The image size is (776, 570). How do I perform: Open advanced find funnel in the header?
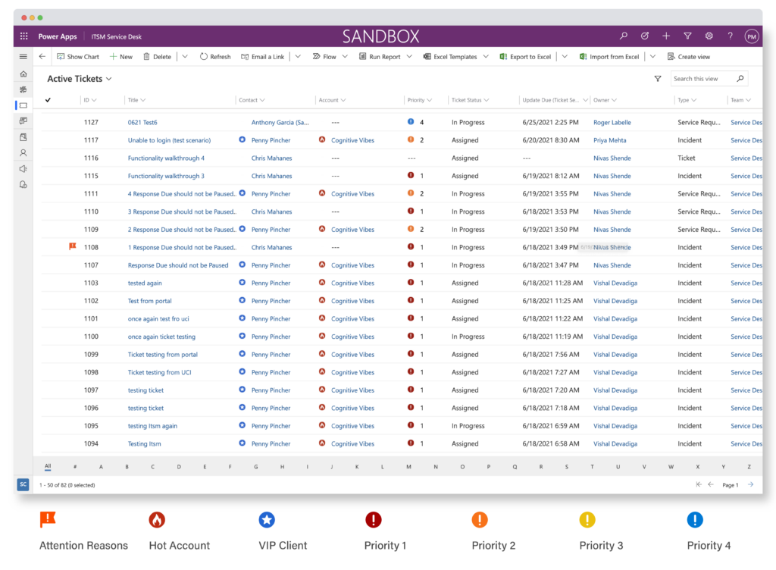[687, 36]
